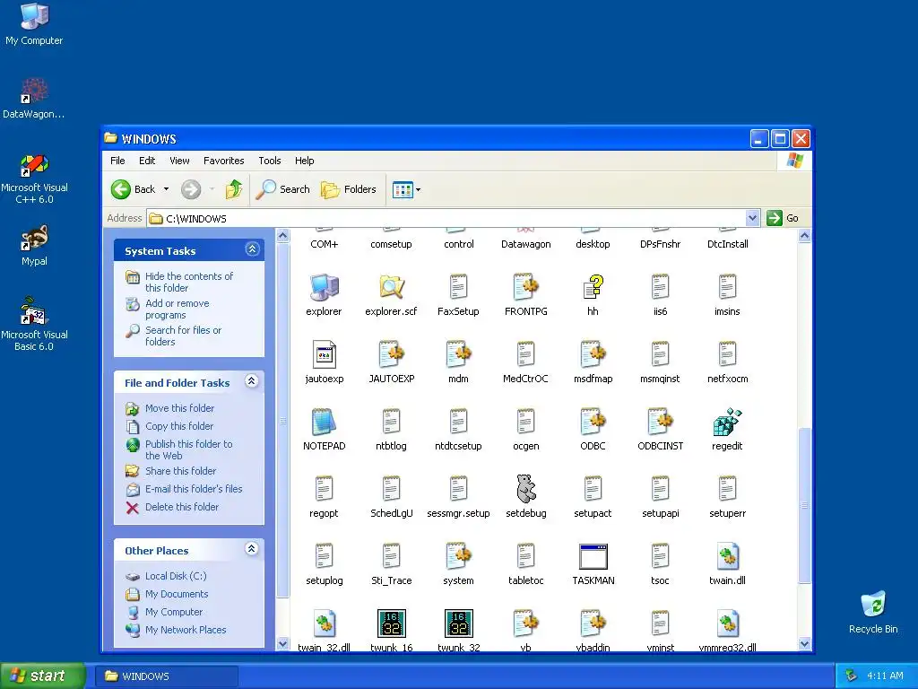Click the Start button

click(x=42, y=676)
